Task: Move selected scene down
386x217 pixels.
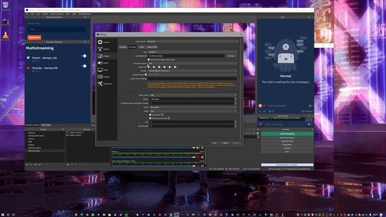Action: pyautogui.click(x=39, y=165)
